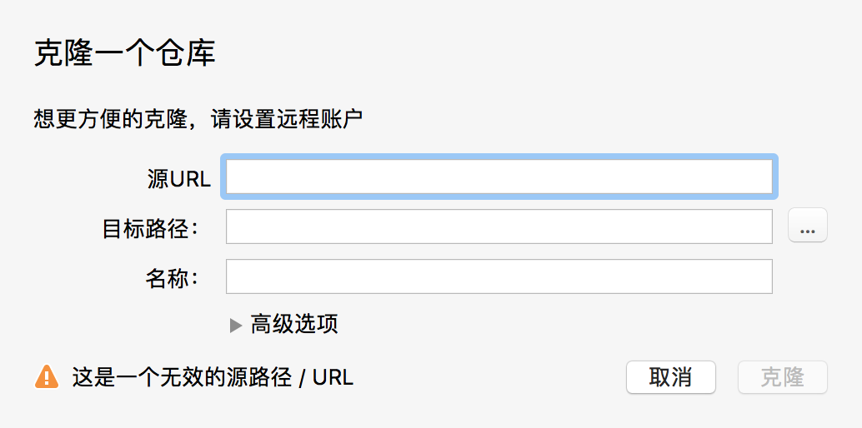The height and width of the screenshot is (428, 862).
Task: Click the 高级选项 label text
Action: (294, 324)
